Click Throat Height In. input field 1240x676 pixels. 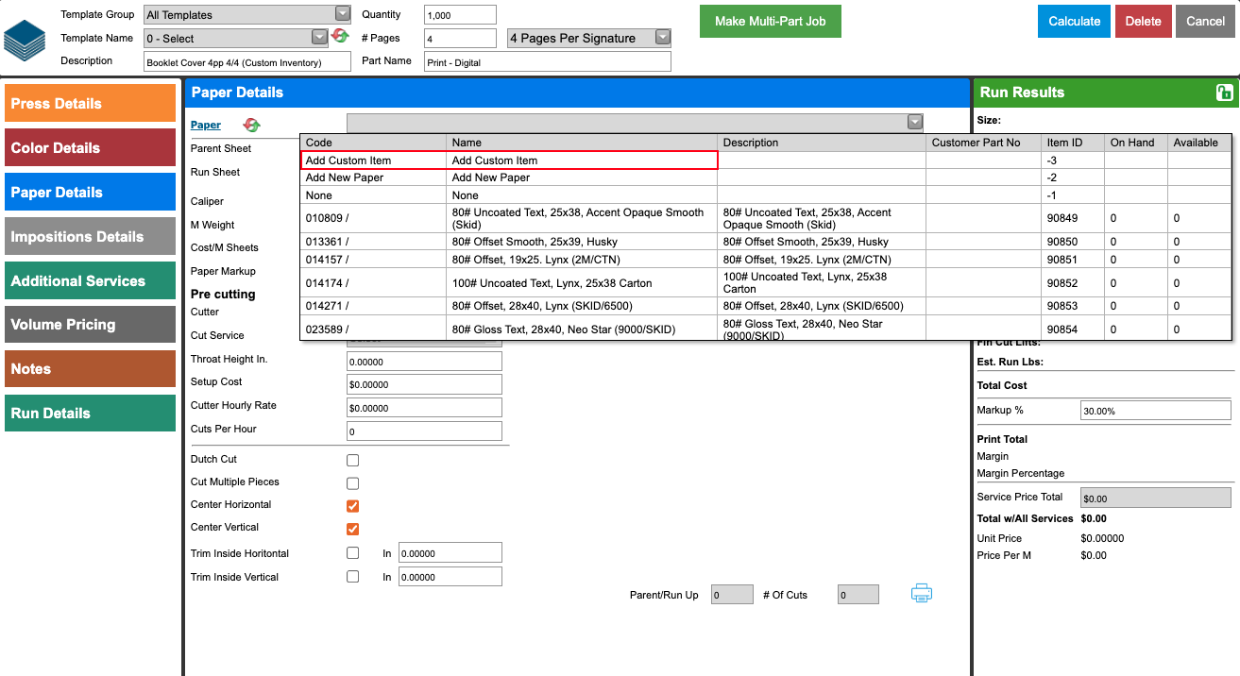424,361
